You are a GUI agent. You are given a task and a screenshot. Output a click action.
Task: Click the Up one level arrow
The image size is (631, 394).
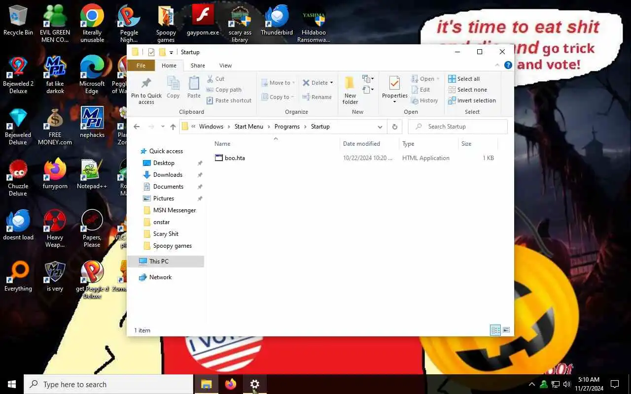click(173, 127)
